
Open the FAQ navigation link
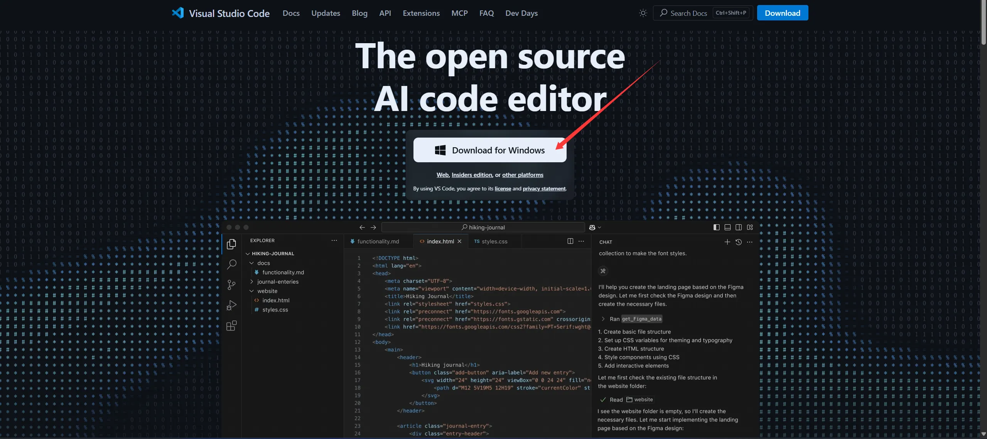486,13
